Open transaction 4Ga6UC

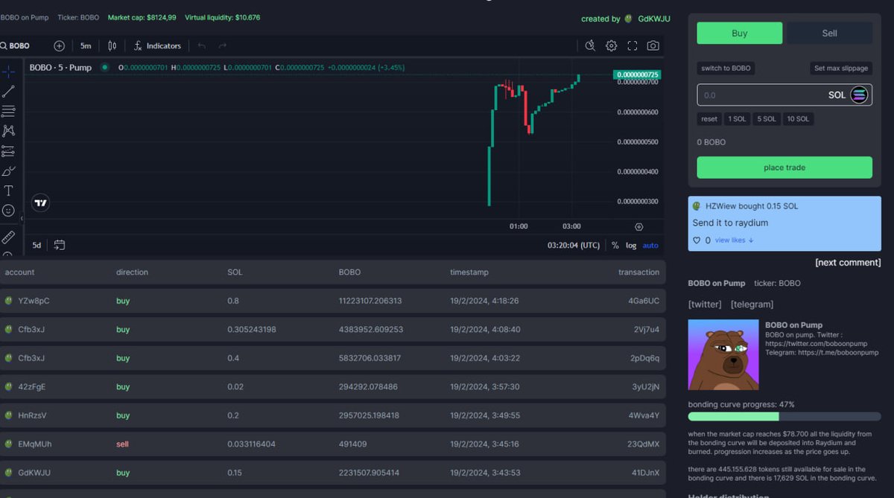pyautogui.click(x=644, y=301)
